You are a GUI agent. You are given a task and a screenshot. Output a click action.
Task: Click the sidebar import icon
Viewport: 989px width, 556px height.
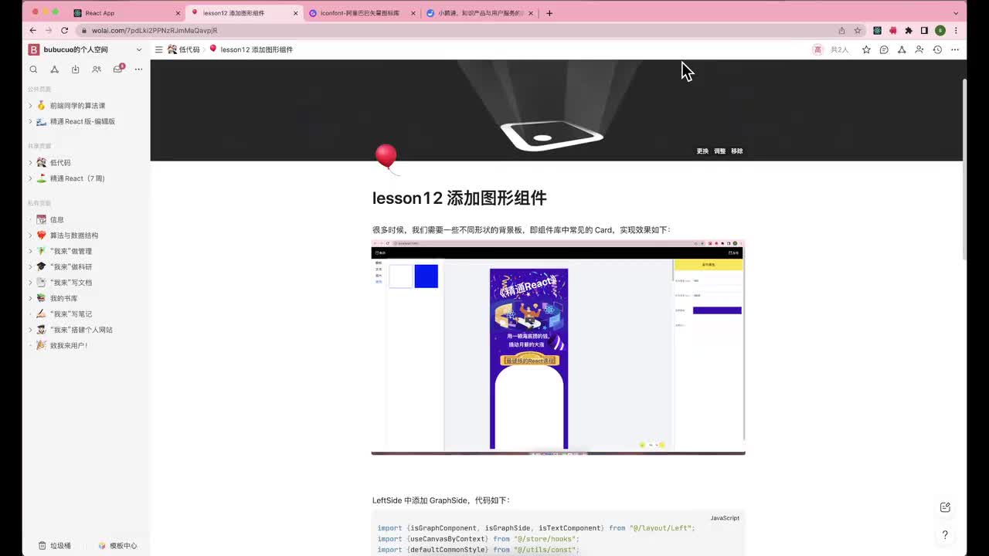[x=75, y=69]
